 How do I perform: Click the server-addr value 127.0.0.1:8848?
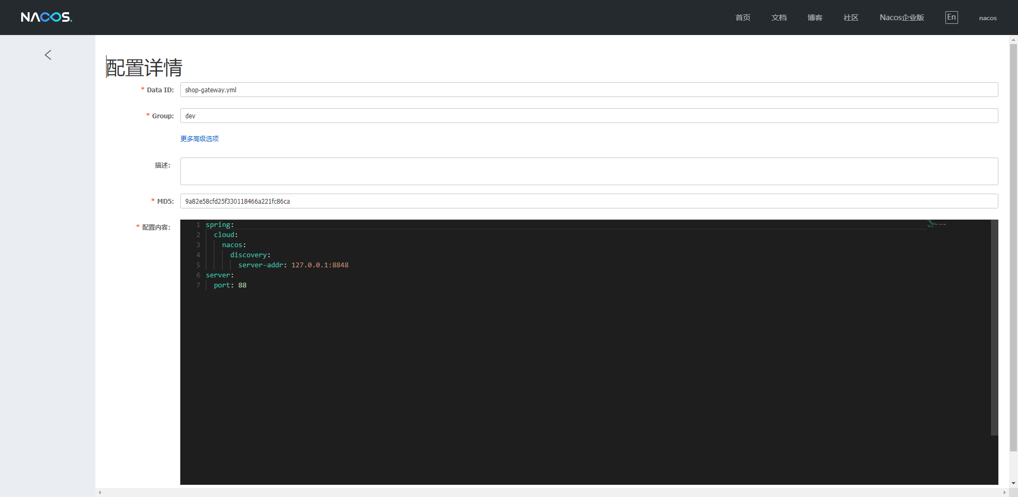320,265
